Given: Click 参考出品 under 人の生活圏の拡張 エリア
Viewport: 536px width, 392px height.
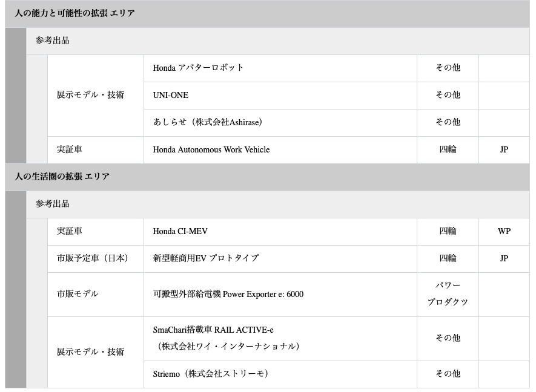Looking at the screenshot, I should tap(53, 204).
